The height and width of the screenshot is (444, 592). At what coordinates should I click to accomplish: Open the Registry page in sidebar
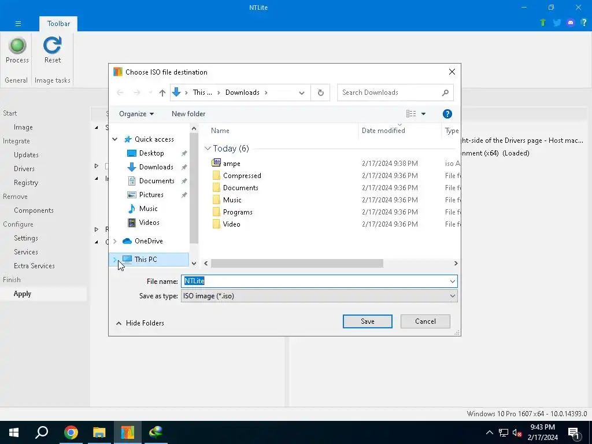26,183
